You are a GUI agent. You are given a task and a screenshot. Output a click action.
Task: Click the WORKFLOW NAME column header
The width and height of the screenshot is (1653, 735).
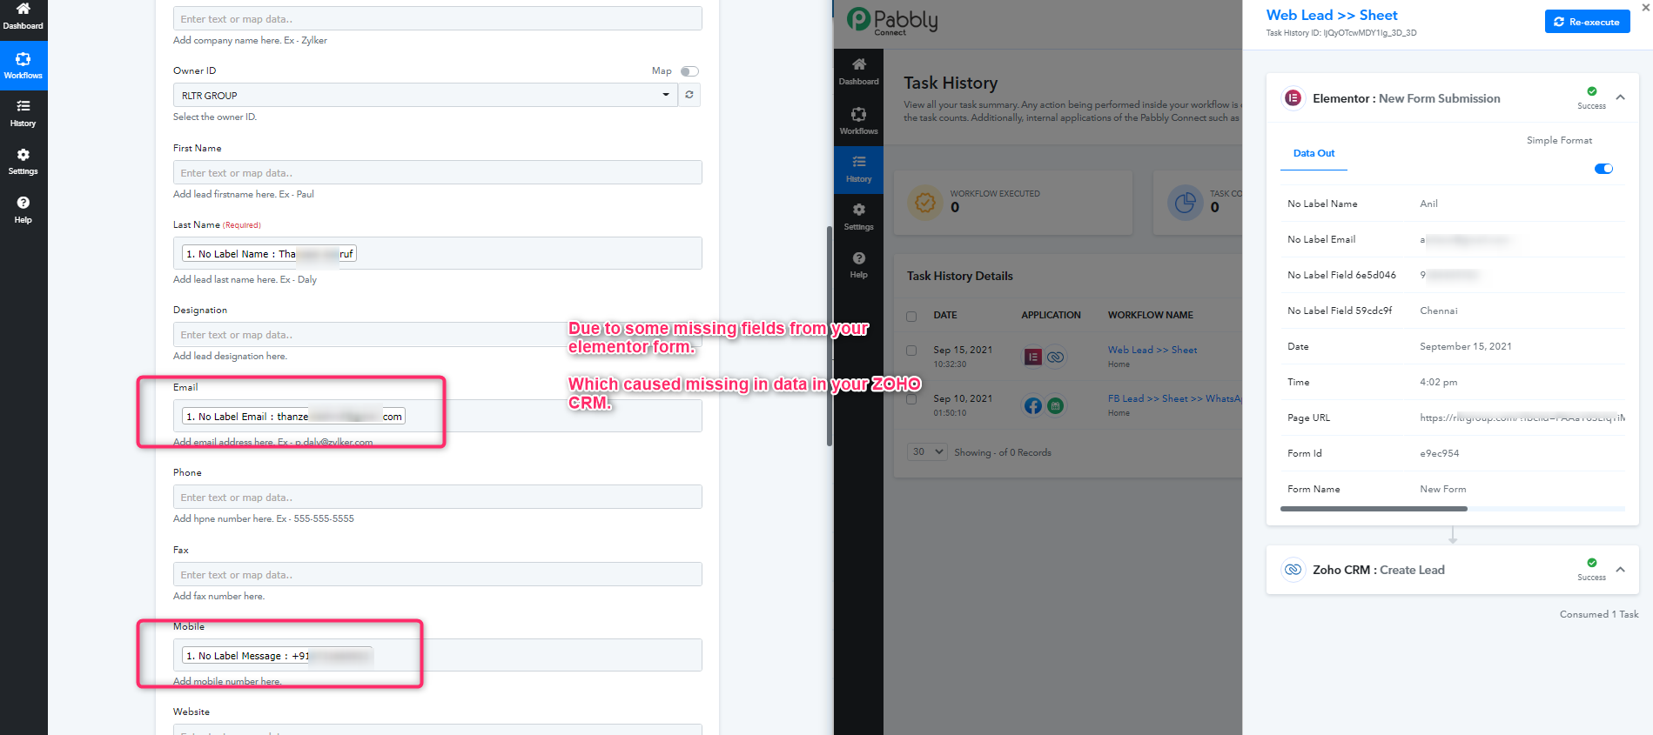(x=1151, y=316)
